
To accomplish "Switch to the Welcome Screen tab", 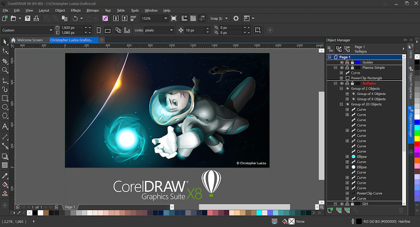I will (29, 40).
